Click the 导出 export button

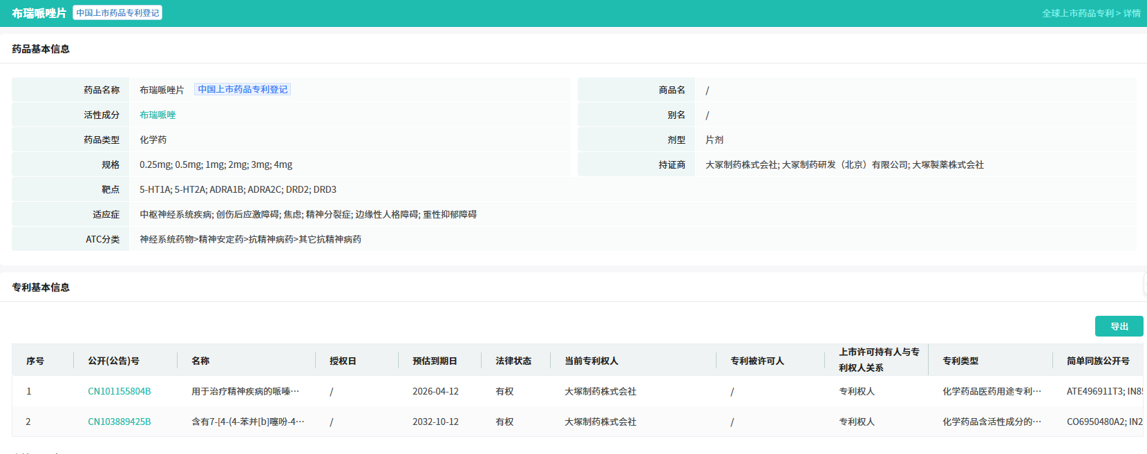pos(1119,326)
